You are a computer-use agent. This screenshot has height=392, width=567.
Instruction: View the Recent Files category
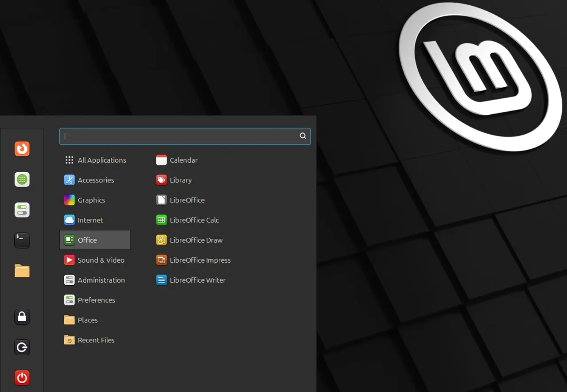tap(95, 340)
